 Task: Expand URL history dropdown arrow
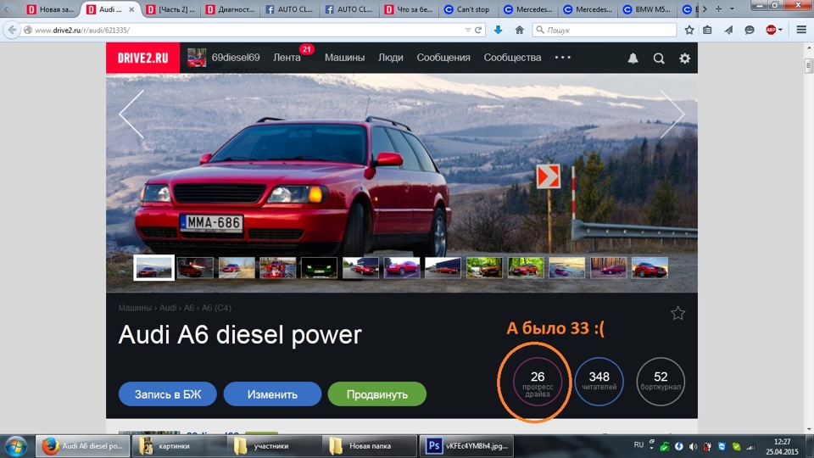tap(468, 31)
